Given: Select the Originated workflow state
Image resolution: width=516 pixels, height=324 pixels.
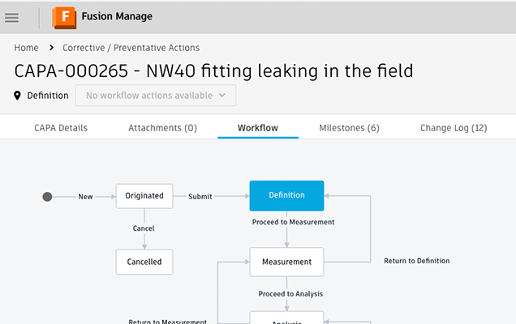Looking at the screenshot, I should pyautogui.click(x=144, y=196).
